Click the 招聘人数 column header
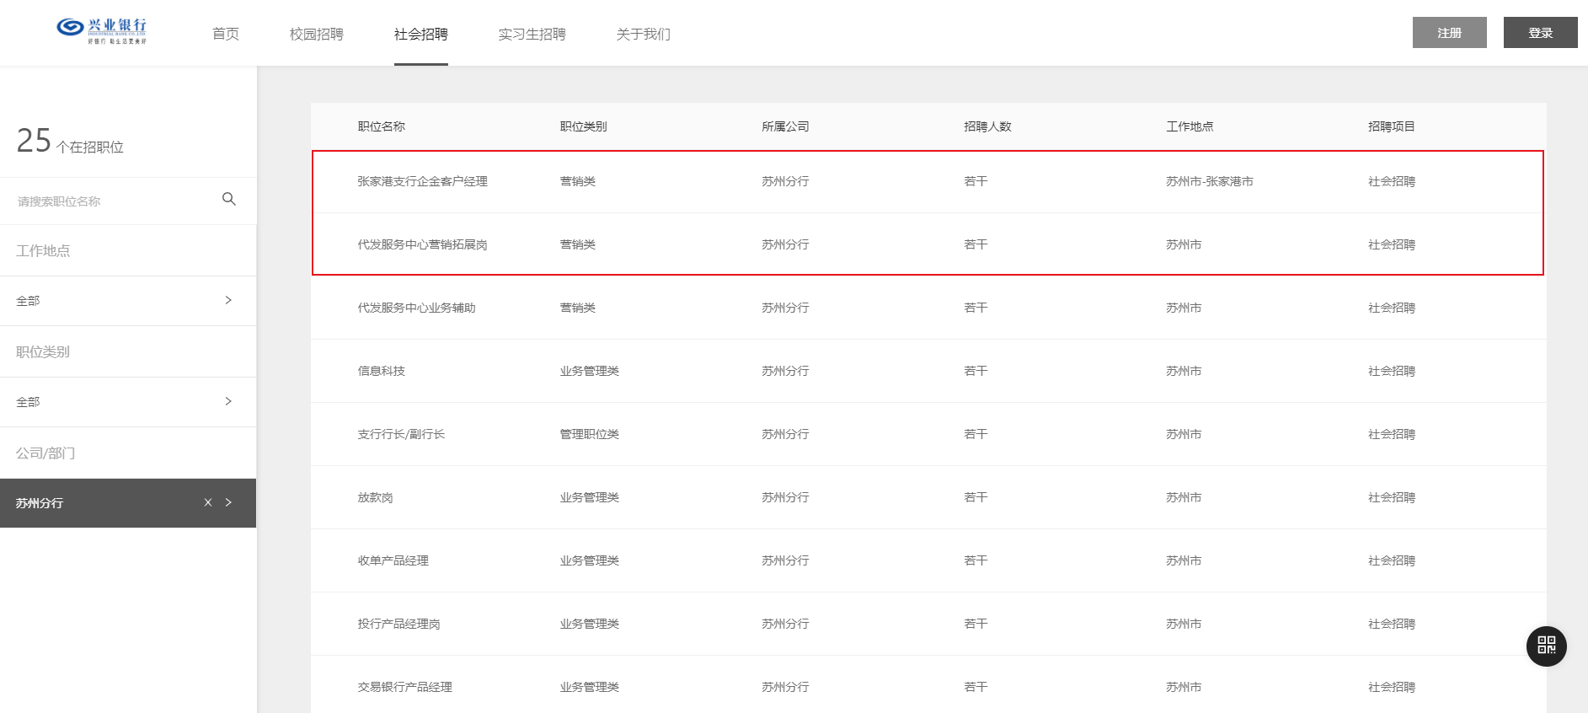The image size is (1588, 713). click(987, 126)
